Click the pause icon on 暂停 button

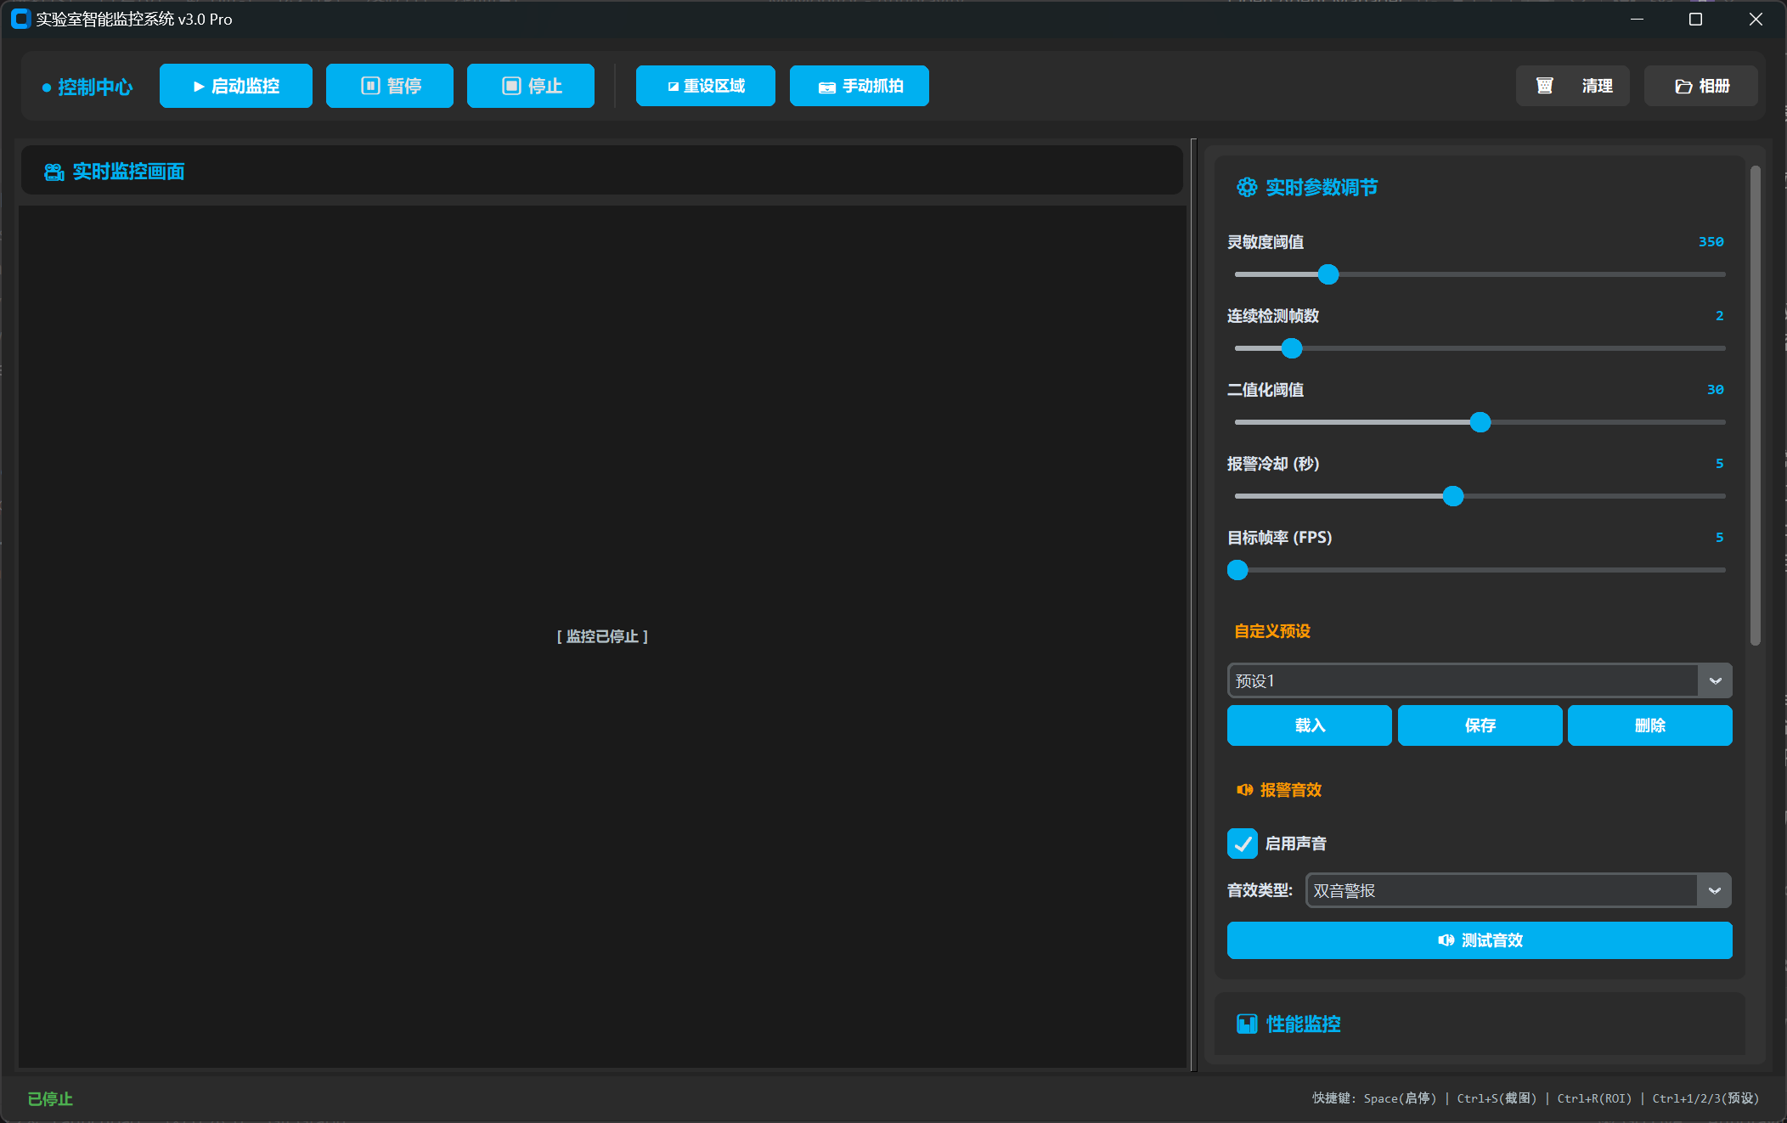pyautogui.click(x=369, y=85)
